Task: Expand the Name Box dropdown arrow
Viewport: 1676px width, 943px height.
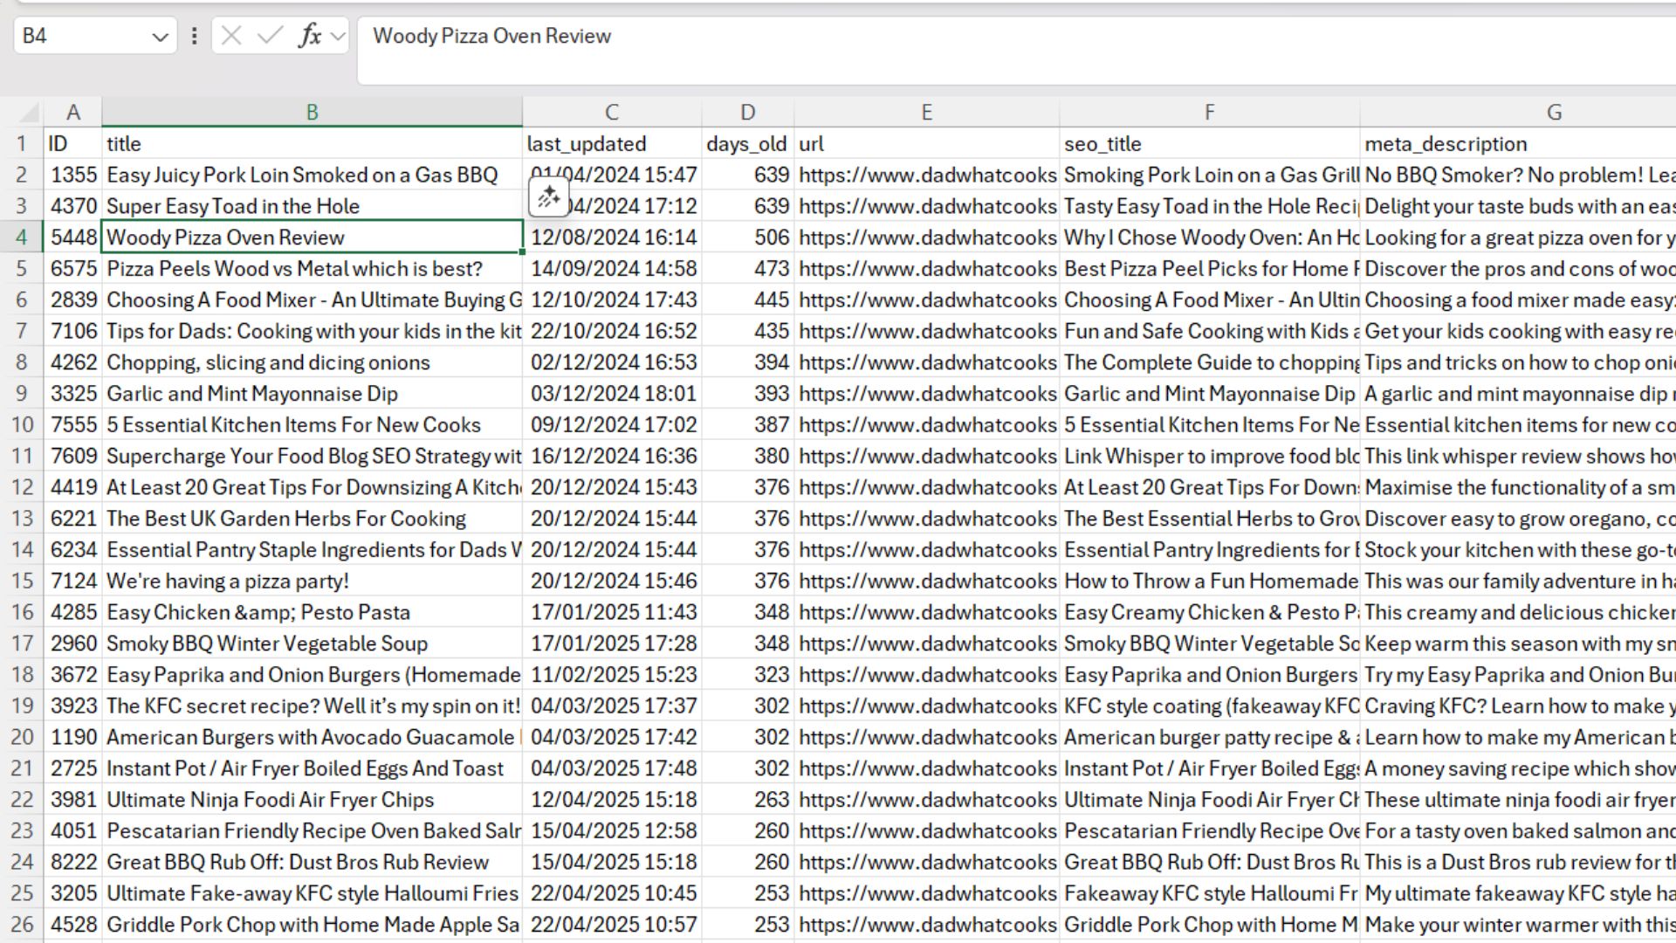Action: [x=160, y=37]
